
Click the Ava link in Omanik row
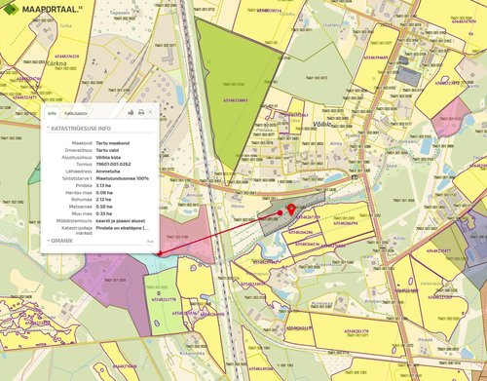coord(150,242)
